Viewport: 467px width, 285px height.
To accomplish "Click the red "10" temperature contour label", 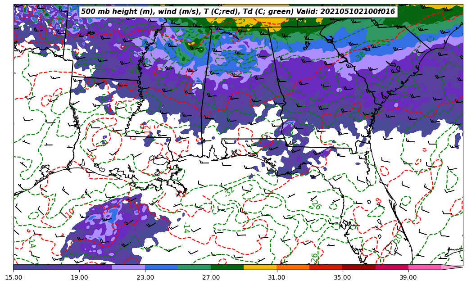I will (x=70, y=212).
